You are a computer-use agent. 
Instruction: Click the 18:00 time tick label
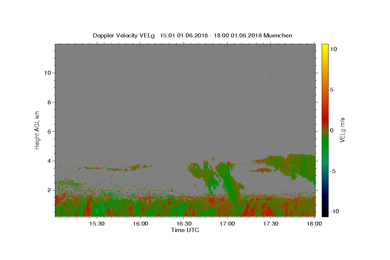tap(314, 224)
